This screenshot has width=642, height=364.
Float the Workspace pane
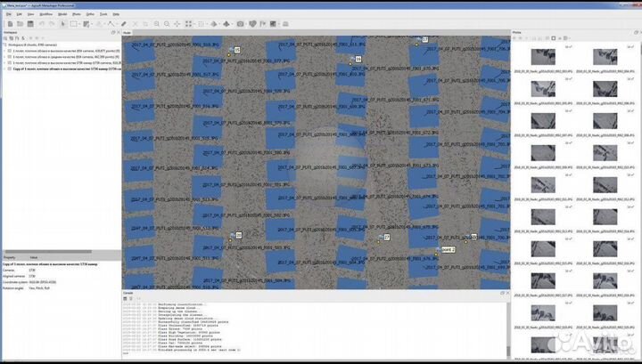coord(113,33)
